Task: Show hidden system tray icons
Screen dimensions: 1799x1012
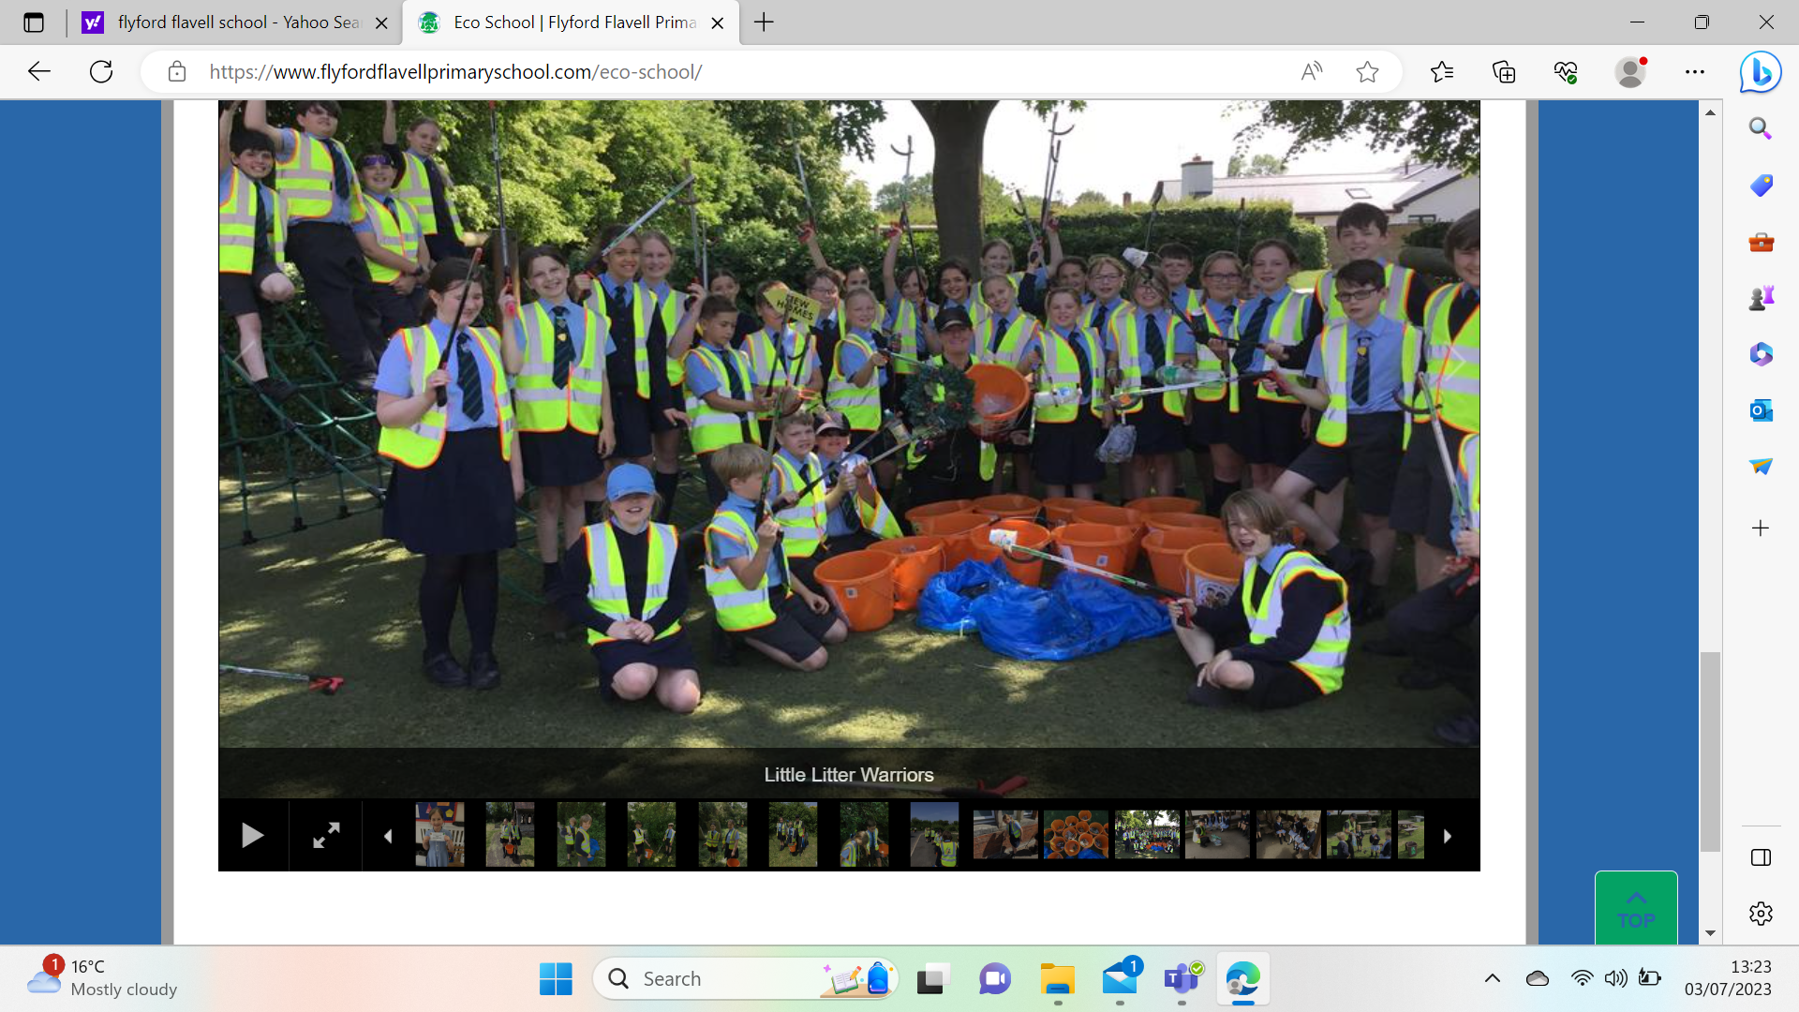Action: [x=1493, y=978]
